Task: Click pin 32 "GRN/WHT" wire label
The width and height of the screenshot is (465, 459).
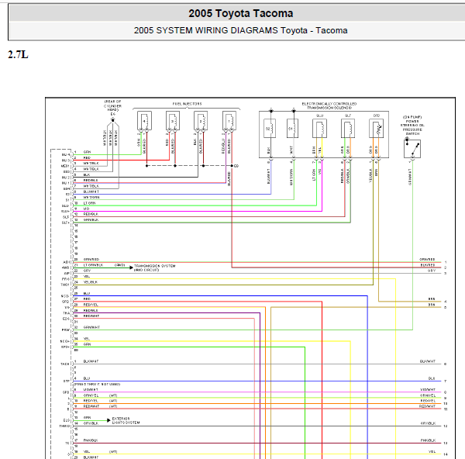Action: (91, 327)
